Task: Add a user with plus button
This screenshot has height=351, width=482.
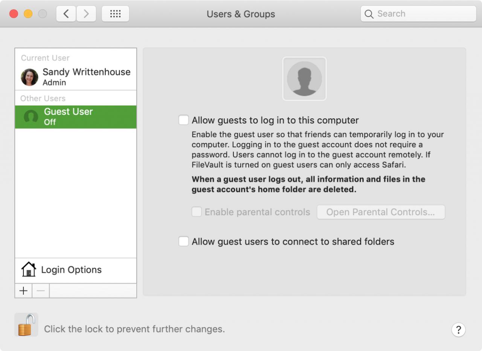Action: [23, 291]
